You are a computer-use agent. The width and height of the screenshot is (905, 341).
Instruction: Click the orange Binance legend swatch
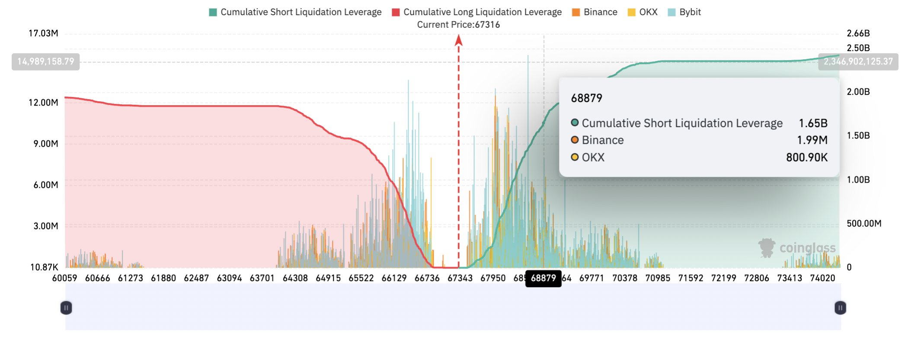[576, 12]
